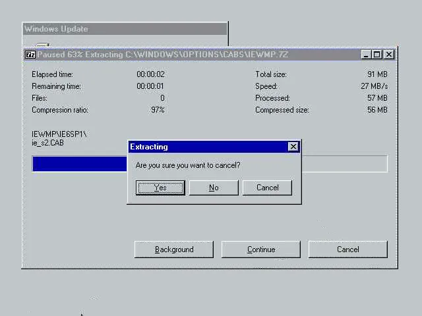This screenshot has width=422, height=316.
Task: Click the Compression ratio value 97%
Action: click(x=158, y=110)
